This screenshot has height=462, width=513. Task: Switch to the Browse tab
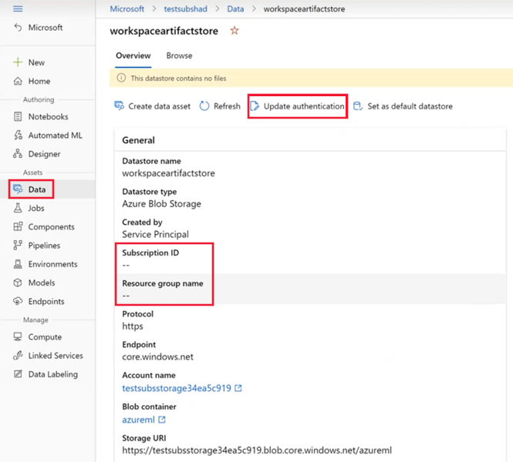tap(179, 56)
